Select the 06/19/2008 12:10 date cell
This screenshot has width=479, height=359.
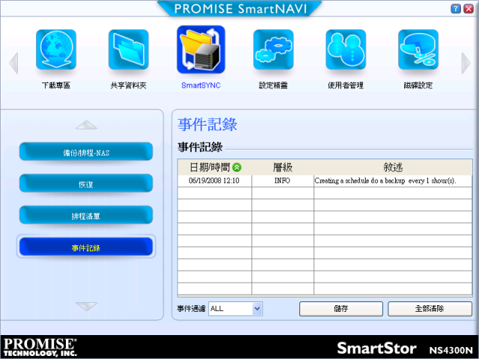point(214,181)
